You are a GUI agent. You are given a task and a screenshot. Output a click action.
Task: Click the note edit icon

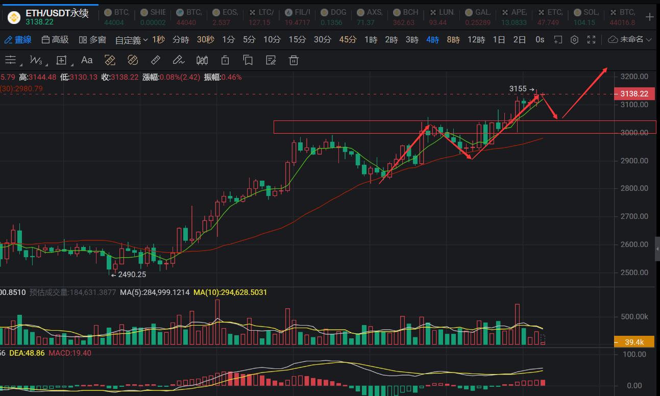tap(271, 60)
